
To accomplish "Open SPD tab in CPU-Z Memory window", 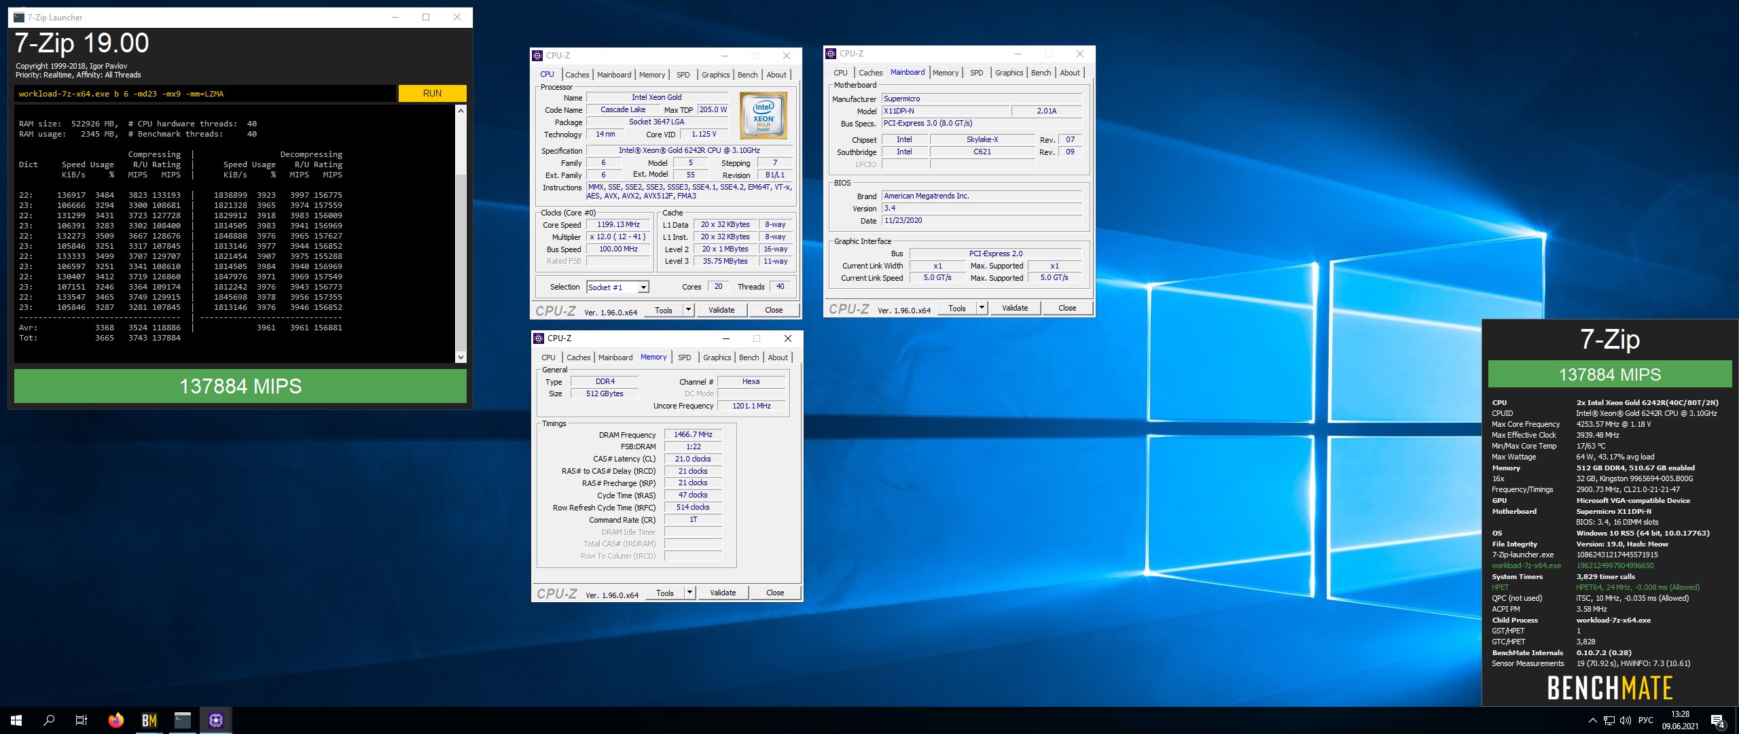I will click(x=685, y=357).
